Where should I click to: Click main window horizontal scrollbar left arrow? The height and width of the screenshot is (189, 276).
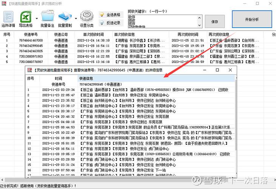2,180
